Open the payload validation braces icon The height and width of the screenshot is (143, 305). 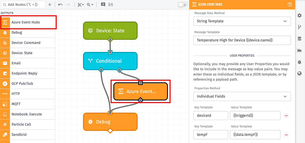(111, 5)
